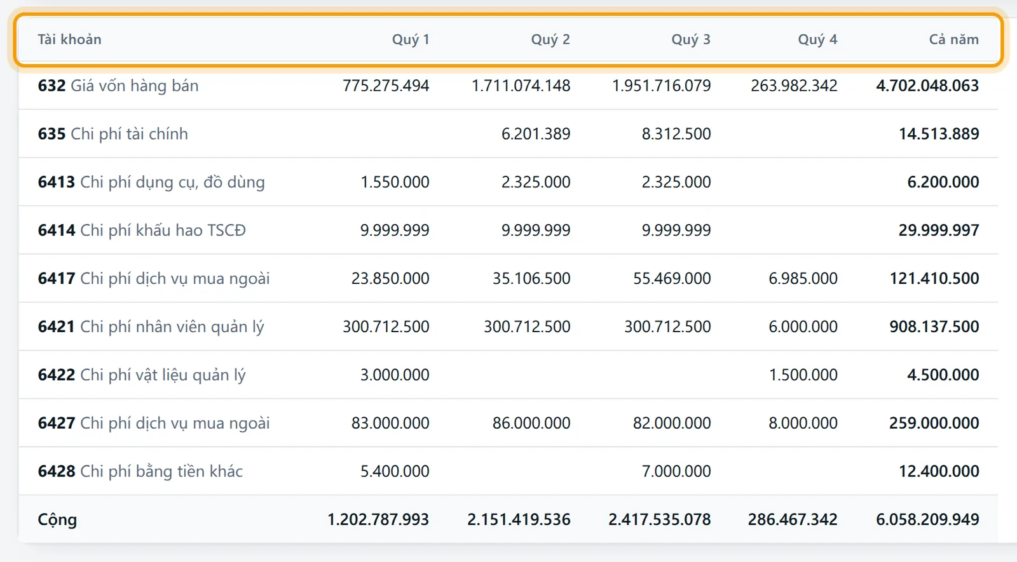The image size is (1017, 562).
Task: Click account '6414 Chi phí khấu hao TSCĐ'
Action: (142, 230)
